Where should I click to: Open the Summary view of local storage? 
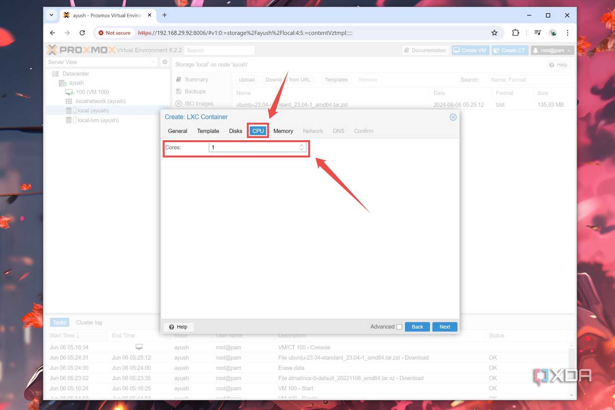click(196, 79)
